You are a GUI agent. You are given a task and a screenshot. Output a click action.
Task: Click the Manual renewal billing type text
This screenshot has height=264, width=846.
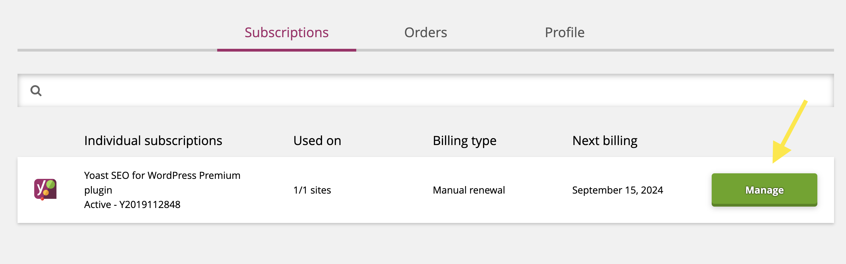[x=469, y=190]
